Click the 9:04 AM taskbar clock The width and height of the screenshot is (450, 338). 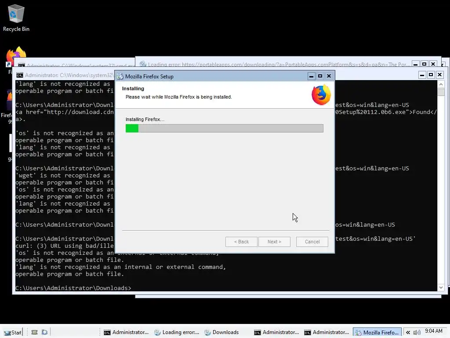(x=434, y=331)
